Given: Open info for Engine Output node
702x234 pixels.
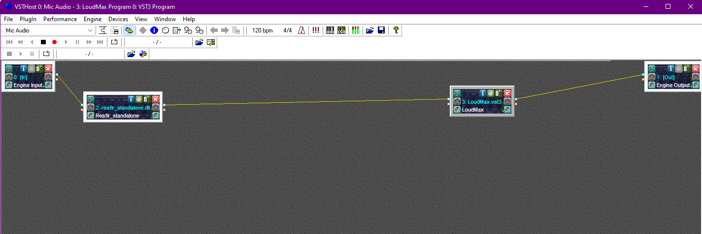Looking at the screenshot, I should [x=670, y=69].
